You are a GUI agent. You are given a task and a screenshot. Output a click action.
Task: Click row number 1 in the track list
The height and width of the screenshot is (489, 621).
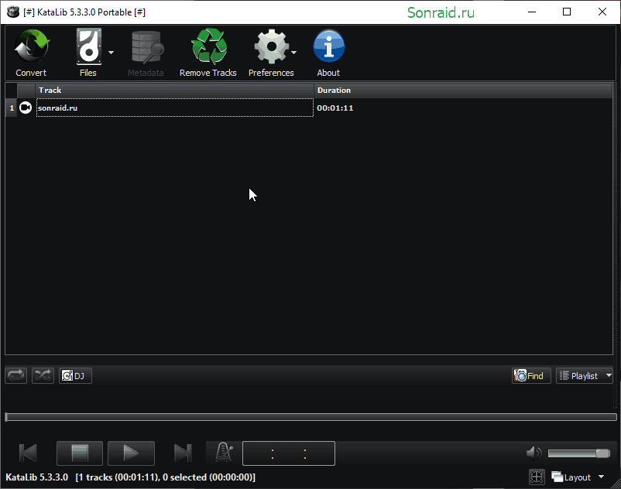pyautogui.click(x=12, y=108)
